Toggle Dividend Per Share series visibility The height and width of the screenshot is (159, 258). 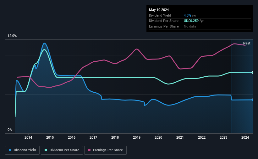[63, 150]
